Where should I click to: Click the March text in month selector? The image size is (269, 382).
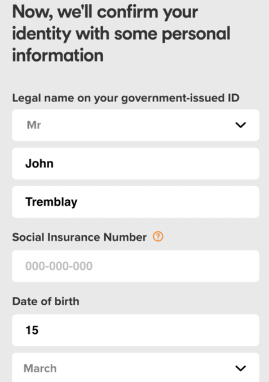point(40,368)
